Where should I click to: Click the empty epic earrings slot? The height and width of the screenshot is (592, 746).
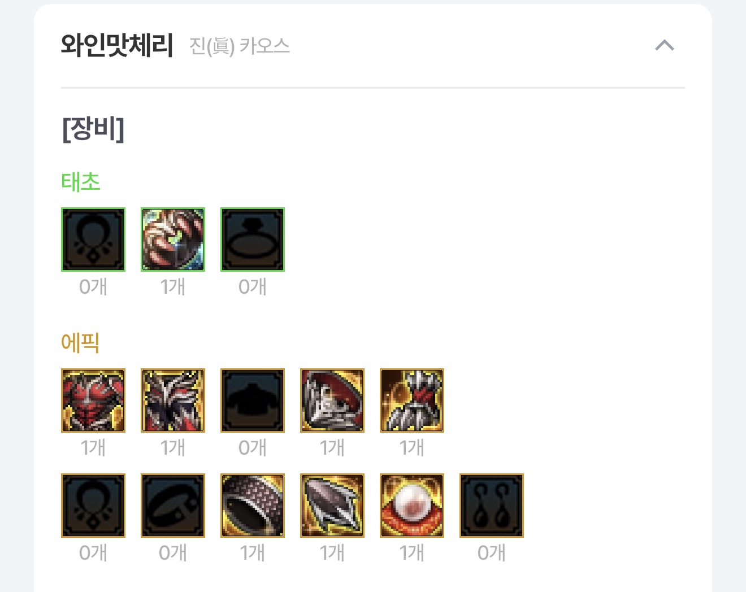coord(492,506)
